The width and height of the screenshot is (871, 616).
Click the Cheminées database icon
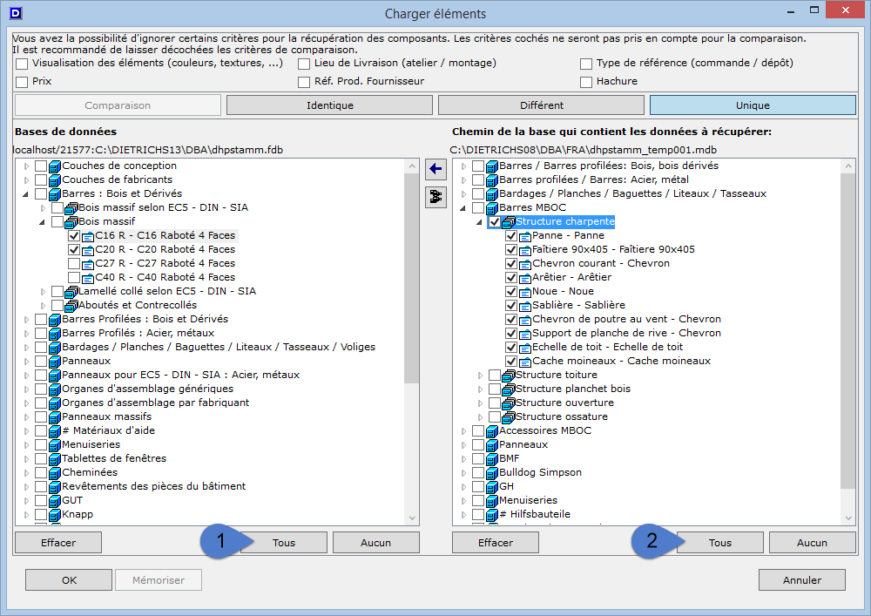(x=54, y=472)
